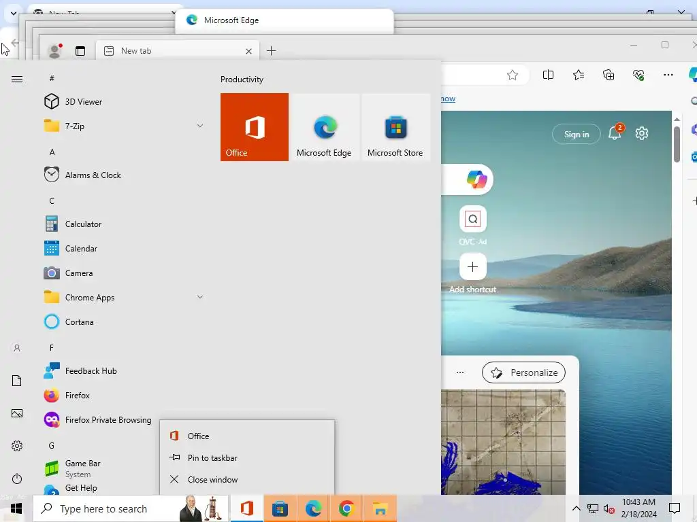
Task: Open the user account icon in Start sidebar
Action: 17,348
